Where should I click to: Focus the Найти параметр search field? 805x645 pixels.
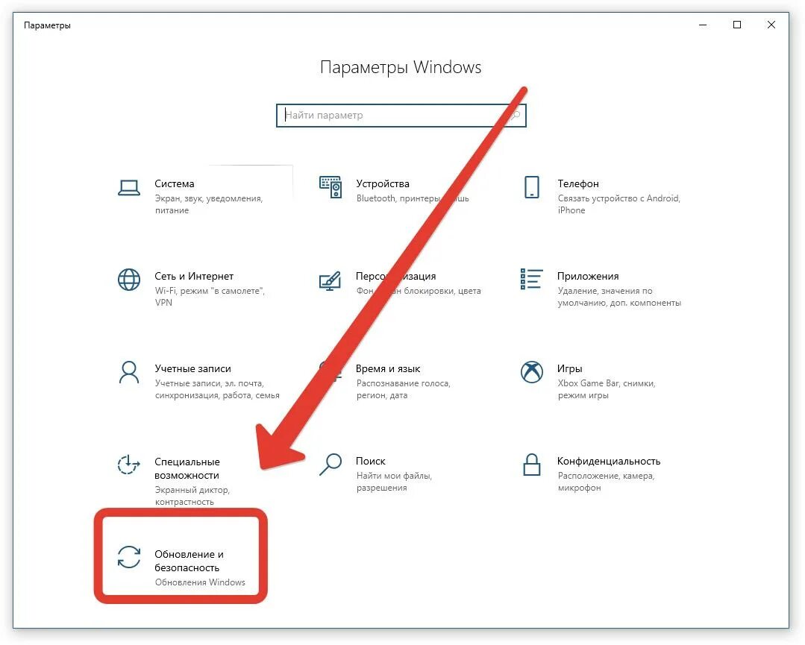coord(401,116)
